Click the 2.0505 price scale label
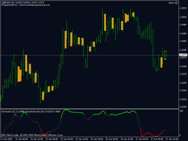Image resolution: width=188 pixels, height=141 pixels. (183, 17)
